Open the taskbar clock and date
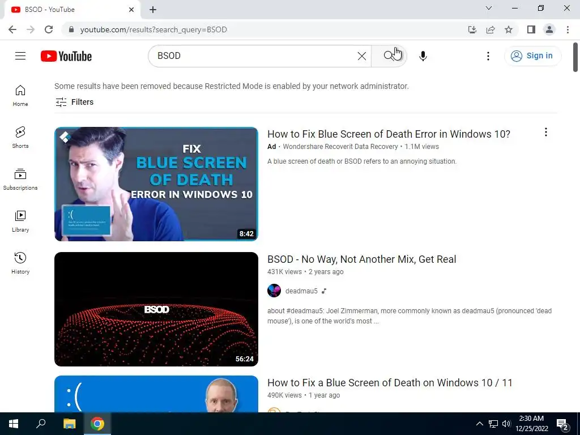Viewport: 580px width, 435px height. pyautogui.click(x=531, y=424)
